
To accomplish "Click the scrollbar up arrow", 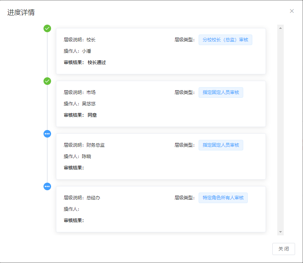I will tap(280, 28).
